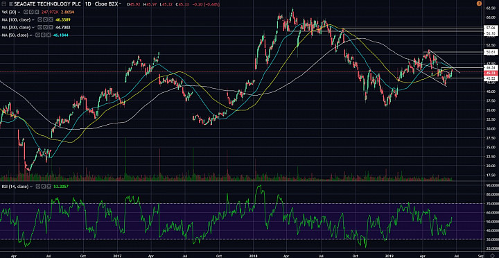Image resolution: width=499 pixels, height=258 pixels.
Task: Click the 1D interval label
Action: [88, 4]
